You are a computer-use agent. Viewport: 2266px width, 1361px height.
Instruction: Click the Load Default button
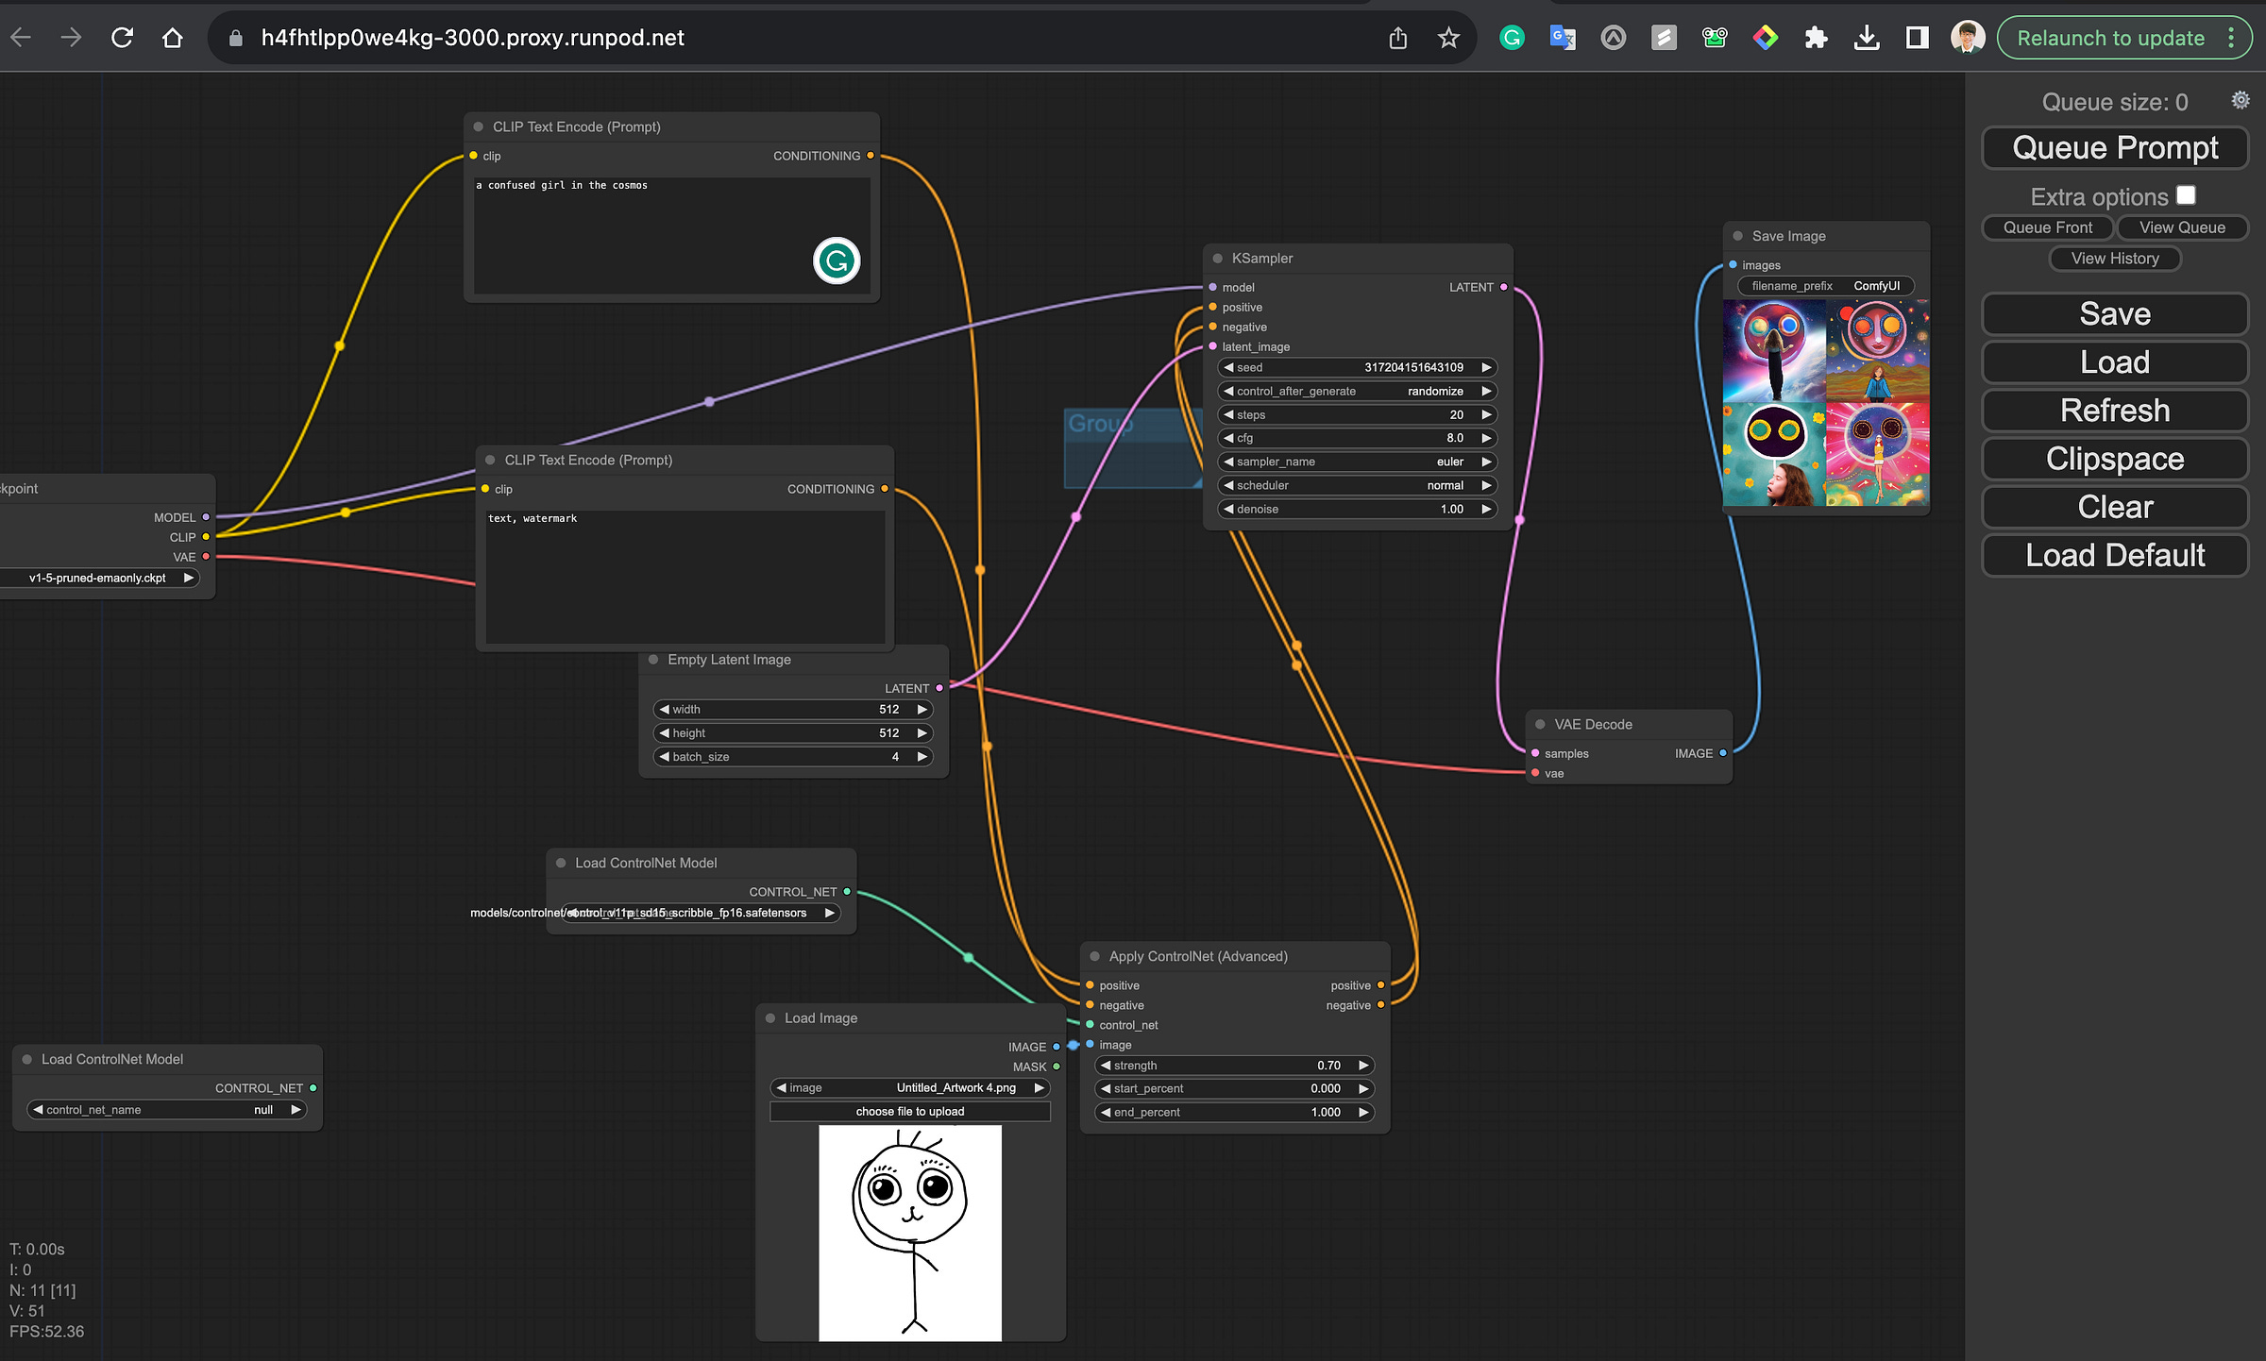click(2114, 555)
